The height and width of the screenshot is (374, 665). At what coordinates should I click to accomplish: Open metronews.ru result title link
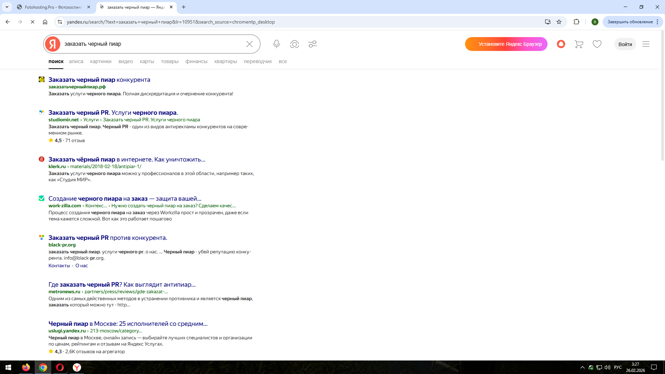click(122, 285)
